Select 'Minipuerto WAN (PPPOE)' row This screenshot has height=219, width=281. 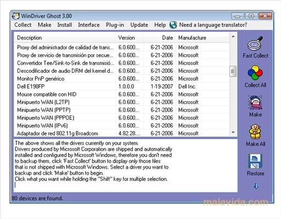(x=122, y=118)
